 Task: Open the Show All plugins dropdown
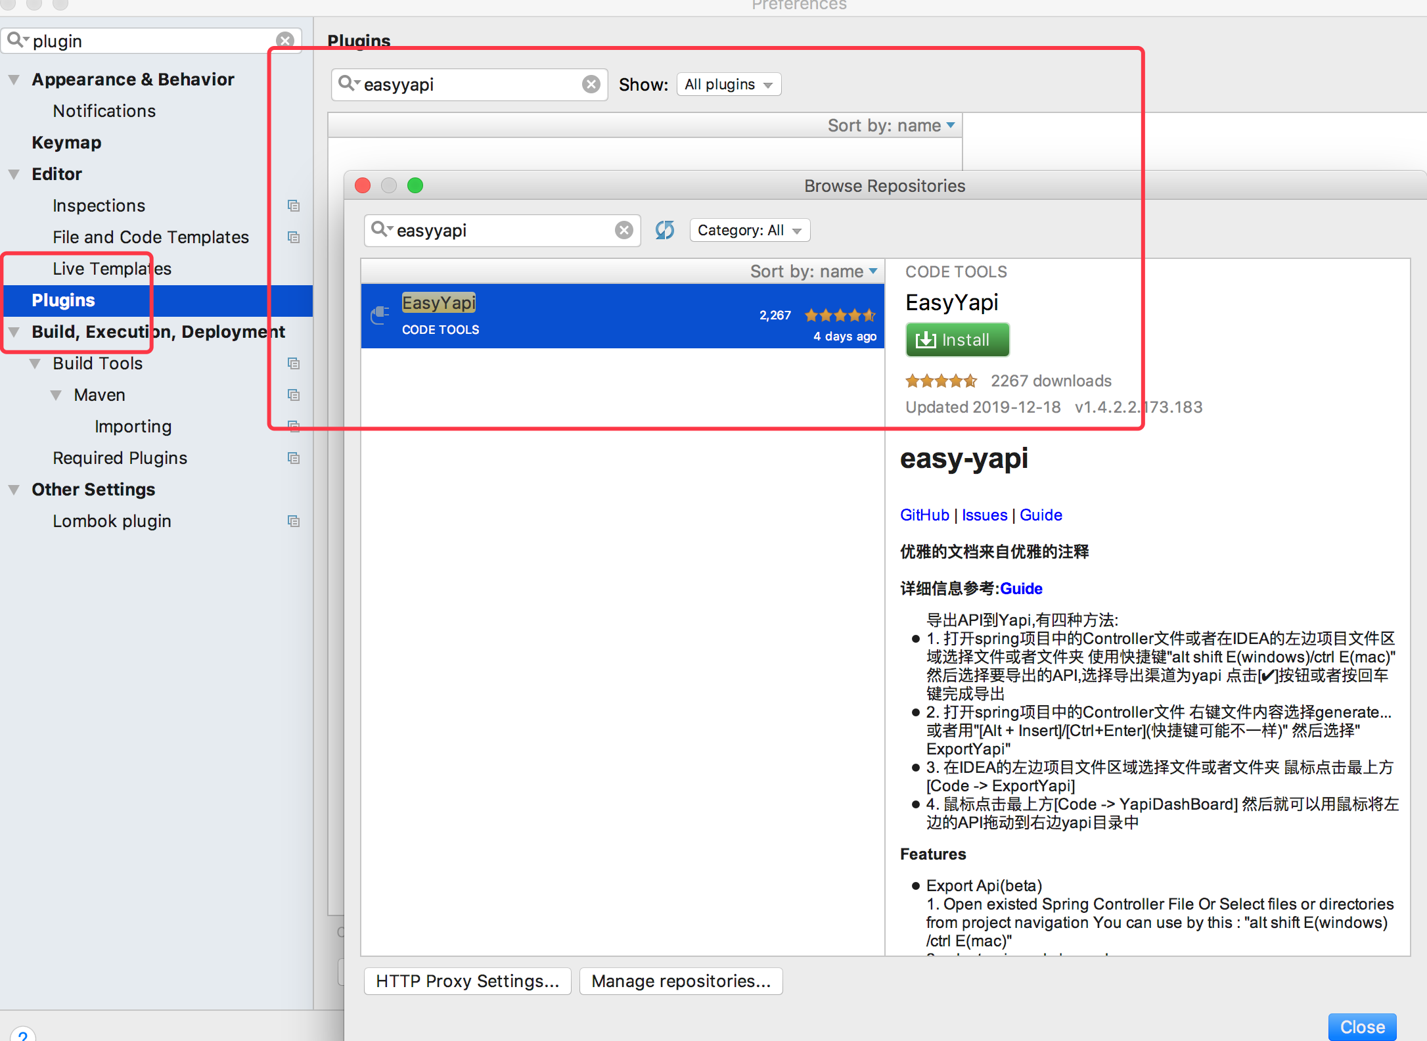coord(729,84)
